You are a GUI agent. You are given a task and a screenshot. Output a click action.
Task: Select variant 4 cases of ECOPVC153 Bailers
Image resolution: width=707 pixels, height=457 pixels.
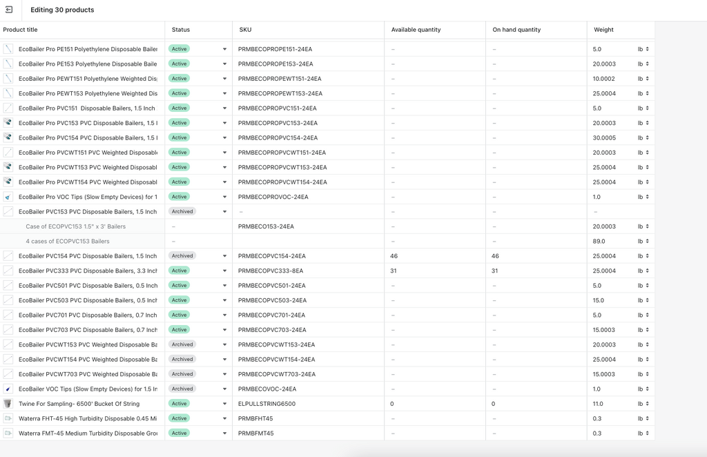point(68,241)
